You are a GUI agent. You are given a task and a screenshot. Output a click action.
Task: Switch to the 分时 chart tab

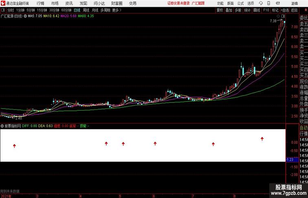pos(11,10)
